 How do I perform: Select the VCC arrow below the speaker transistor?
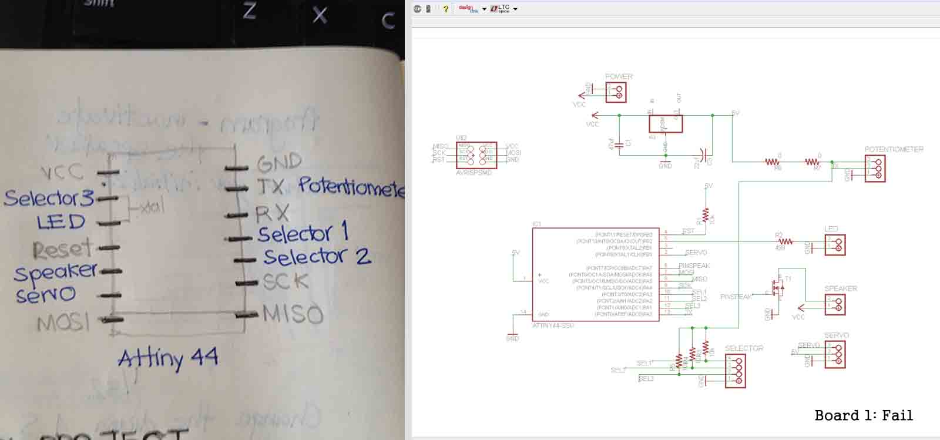point(800,307)
